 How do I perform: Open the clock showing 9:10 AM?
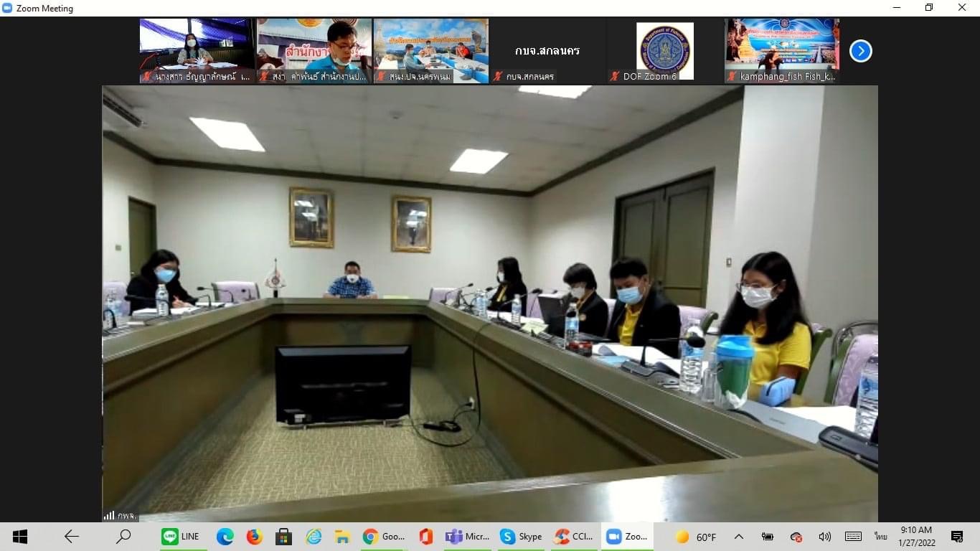coord(915,537)
